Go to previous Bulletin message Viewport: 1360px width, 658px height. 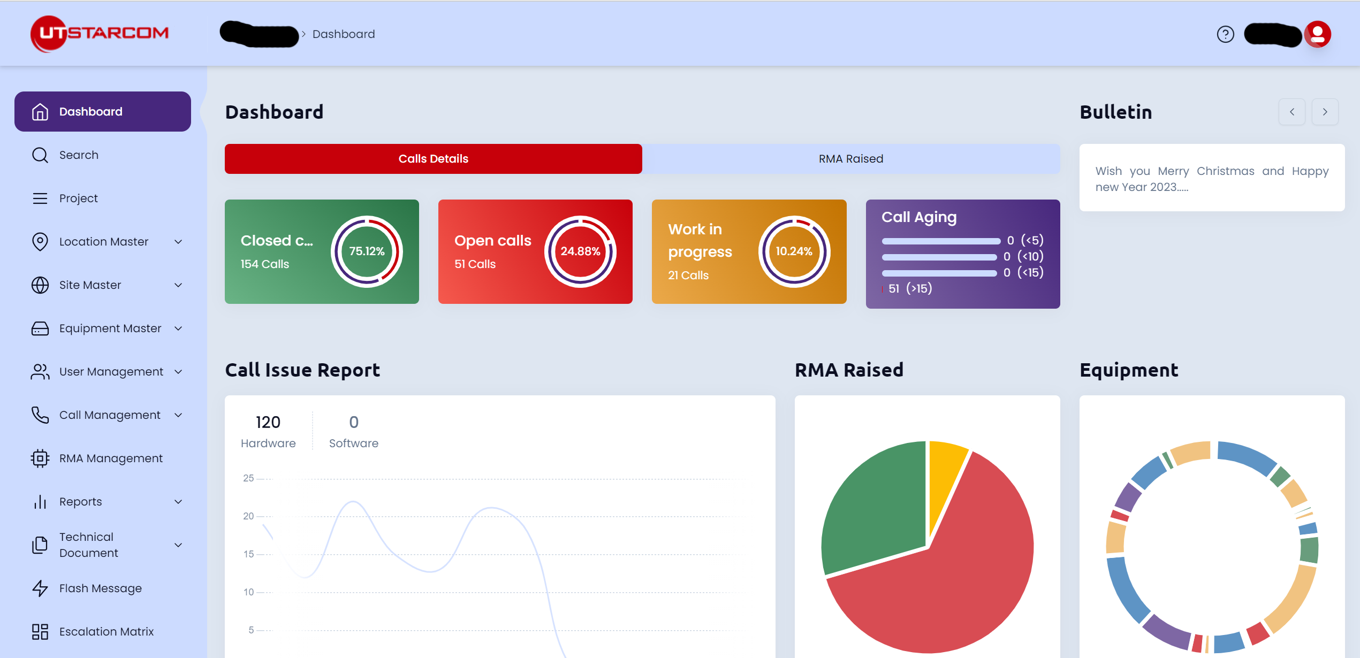click(x=1291, y=112)
